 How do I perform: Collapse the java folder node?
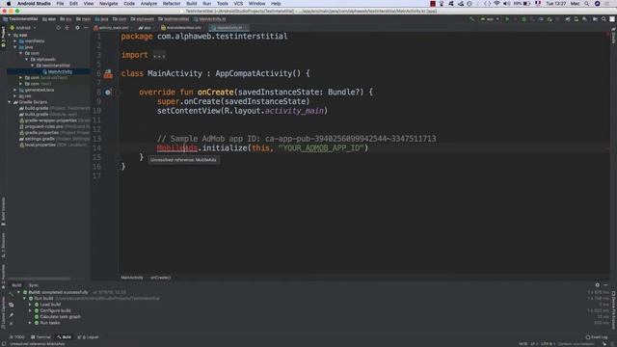click(15, 47)
